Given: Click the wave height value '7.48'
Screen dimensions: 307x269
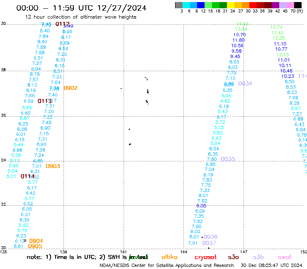Looking at the screenshot, I should tap(46, 122).
